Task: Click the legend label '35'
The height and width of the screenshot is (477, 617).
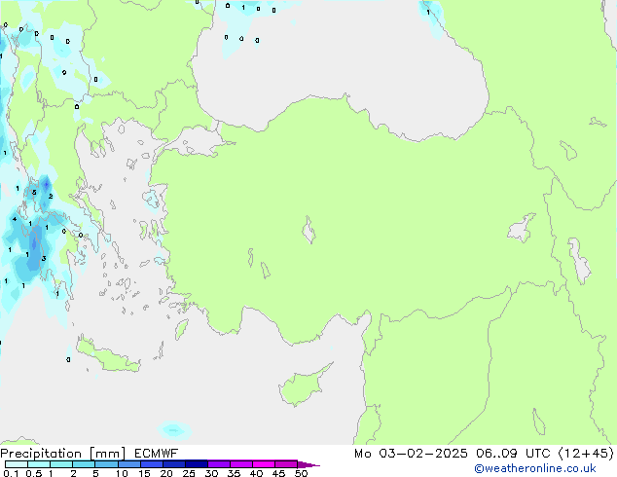Action: pyautogui.click(x=234, y=473)
